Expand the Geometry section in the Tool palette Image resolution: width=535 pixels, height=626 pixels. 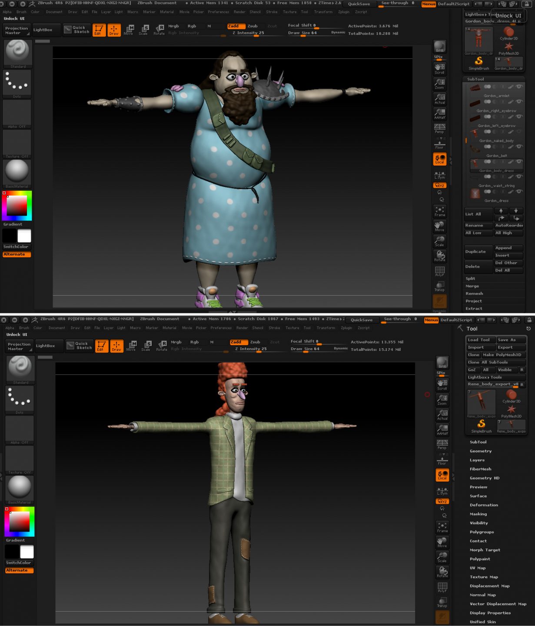click(x=481, y=451)
